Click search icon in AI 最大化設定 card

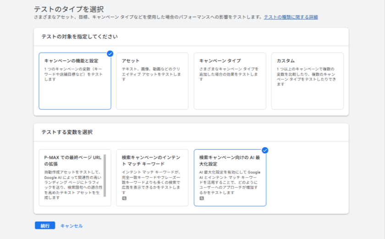pos(202,198)
